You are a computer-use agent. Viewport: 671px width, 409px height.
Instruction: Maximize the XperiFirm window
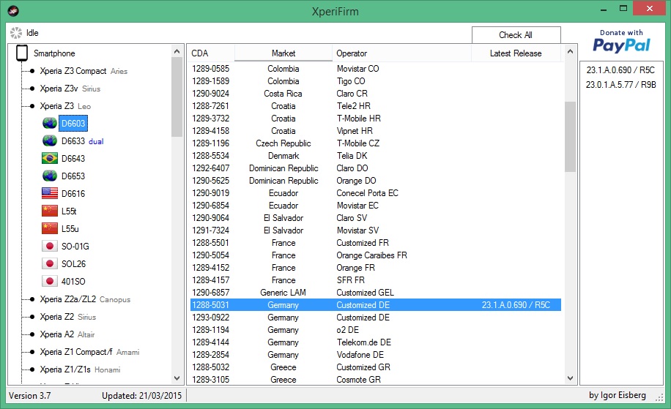pyautogui.click(x=623, y=9)
